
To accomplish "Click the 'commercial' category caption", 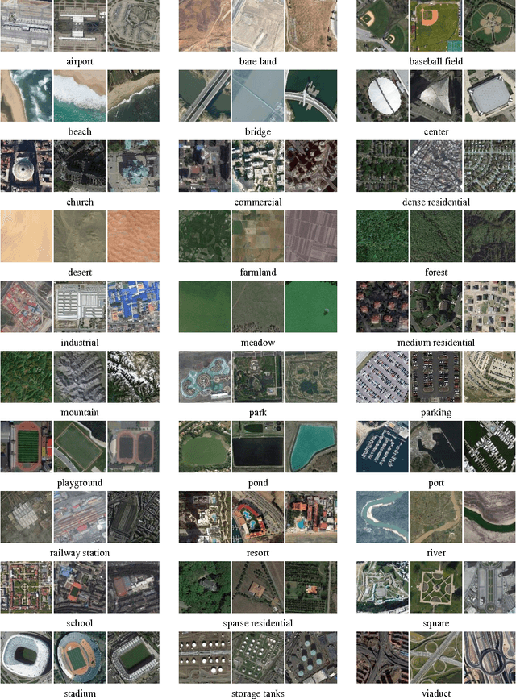I will [x=258, y=202].
